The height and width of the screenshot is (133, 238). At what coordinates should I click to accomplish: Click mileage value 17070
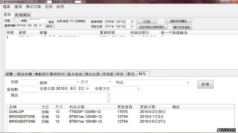(122, 112)
